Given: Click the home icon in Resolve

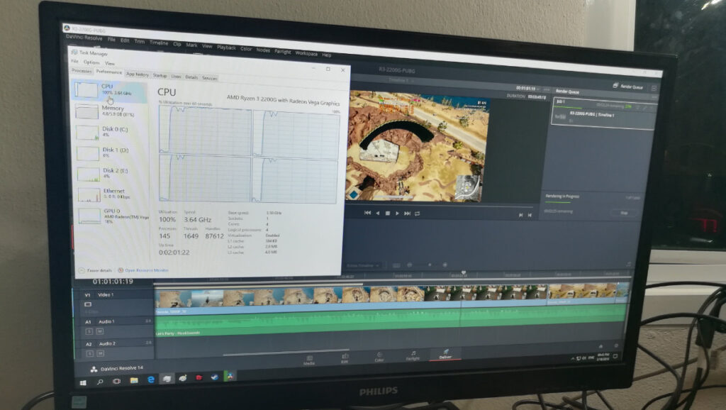Looking at the screenshot, I should point(601,345).
